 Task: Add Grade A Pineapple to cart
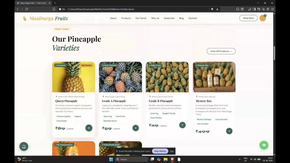pyautogui.click(x=135, y=128)
